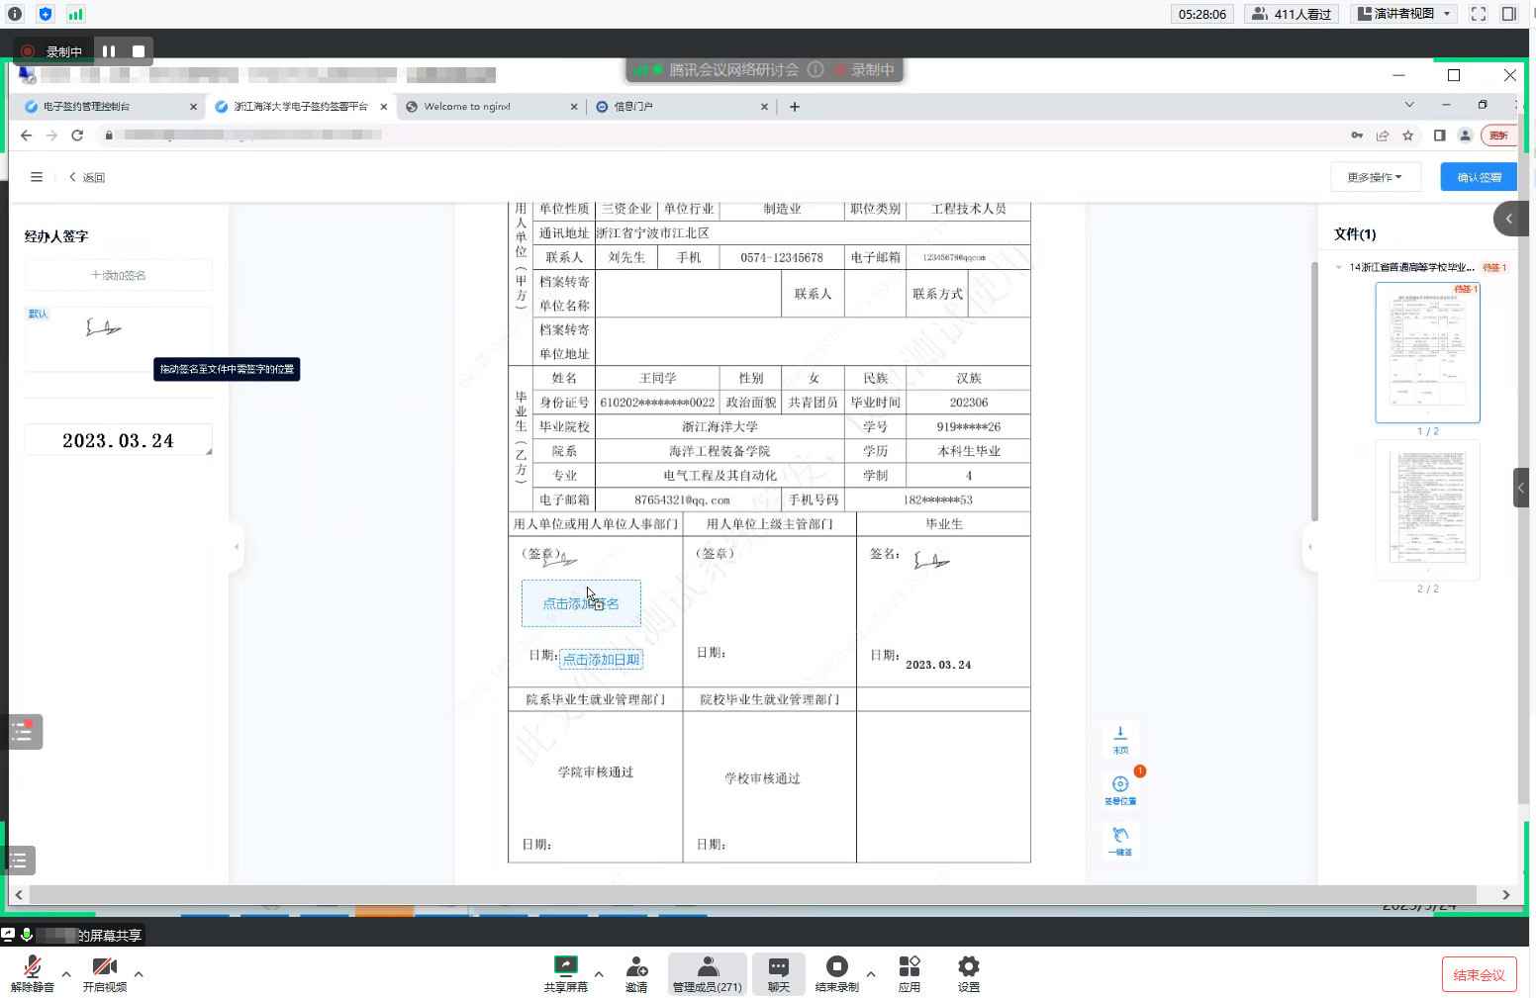Open video options arrow beside 开启视频
1536x998 pixels.
[x=139, y=974]
